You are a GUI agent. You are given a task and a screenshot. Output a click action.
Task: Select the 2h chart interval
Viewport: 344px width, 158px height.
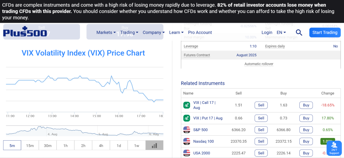83,146
